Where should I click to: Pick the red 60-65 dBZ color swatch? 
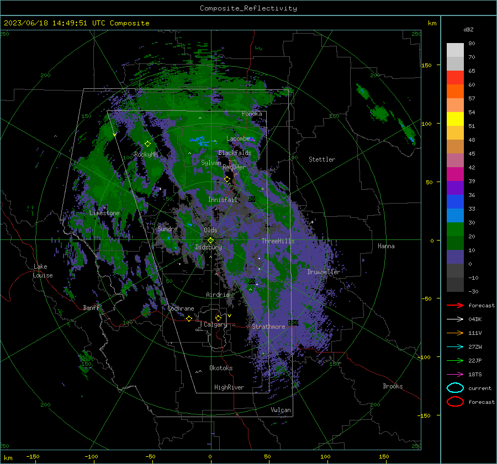(x=455, y=78)
